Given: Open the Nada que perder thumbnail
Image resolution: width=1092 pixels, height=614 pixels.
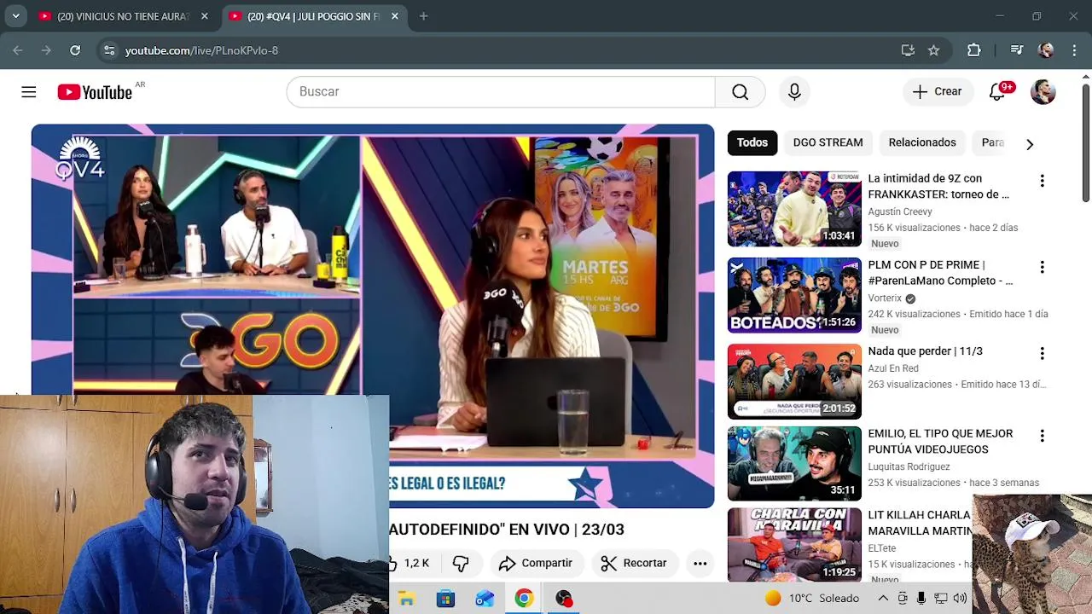Looking at the screenshot, I should (x=794, y=381).
